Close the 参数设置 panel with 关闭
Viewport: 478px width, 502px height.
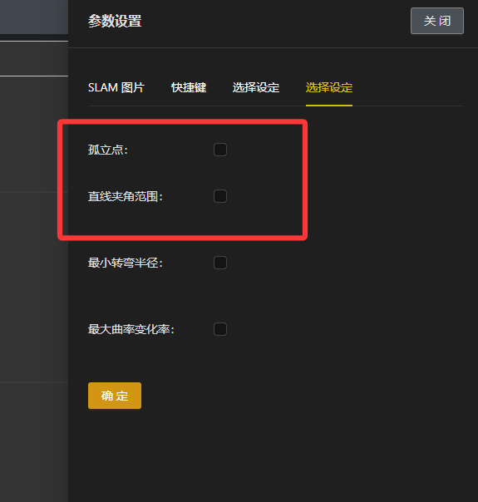click(437, 21)
